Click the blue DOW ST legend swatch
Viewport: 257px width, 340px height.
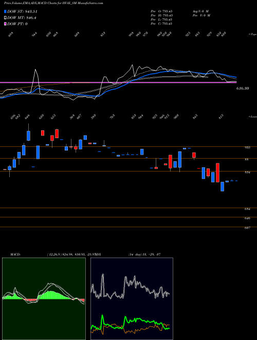(6, 11)
